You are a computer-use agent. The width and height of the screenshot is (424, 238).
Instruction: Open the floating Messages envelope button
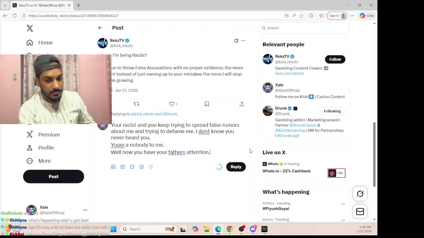(x=360, y=212)
